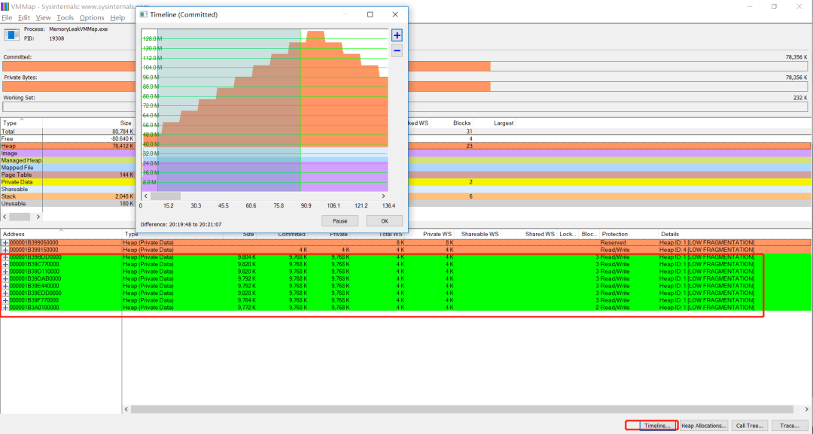The width and height of the screenshot is (813, 434).
Task: Sort by Details column header
Action: tap(734, 234)
